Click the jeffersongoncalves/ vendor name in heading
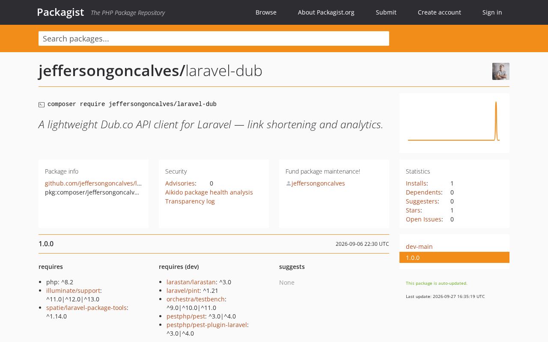This screenshot has height=342, width=548. coord(112,71)
